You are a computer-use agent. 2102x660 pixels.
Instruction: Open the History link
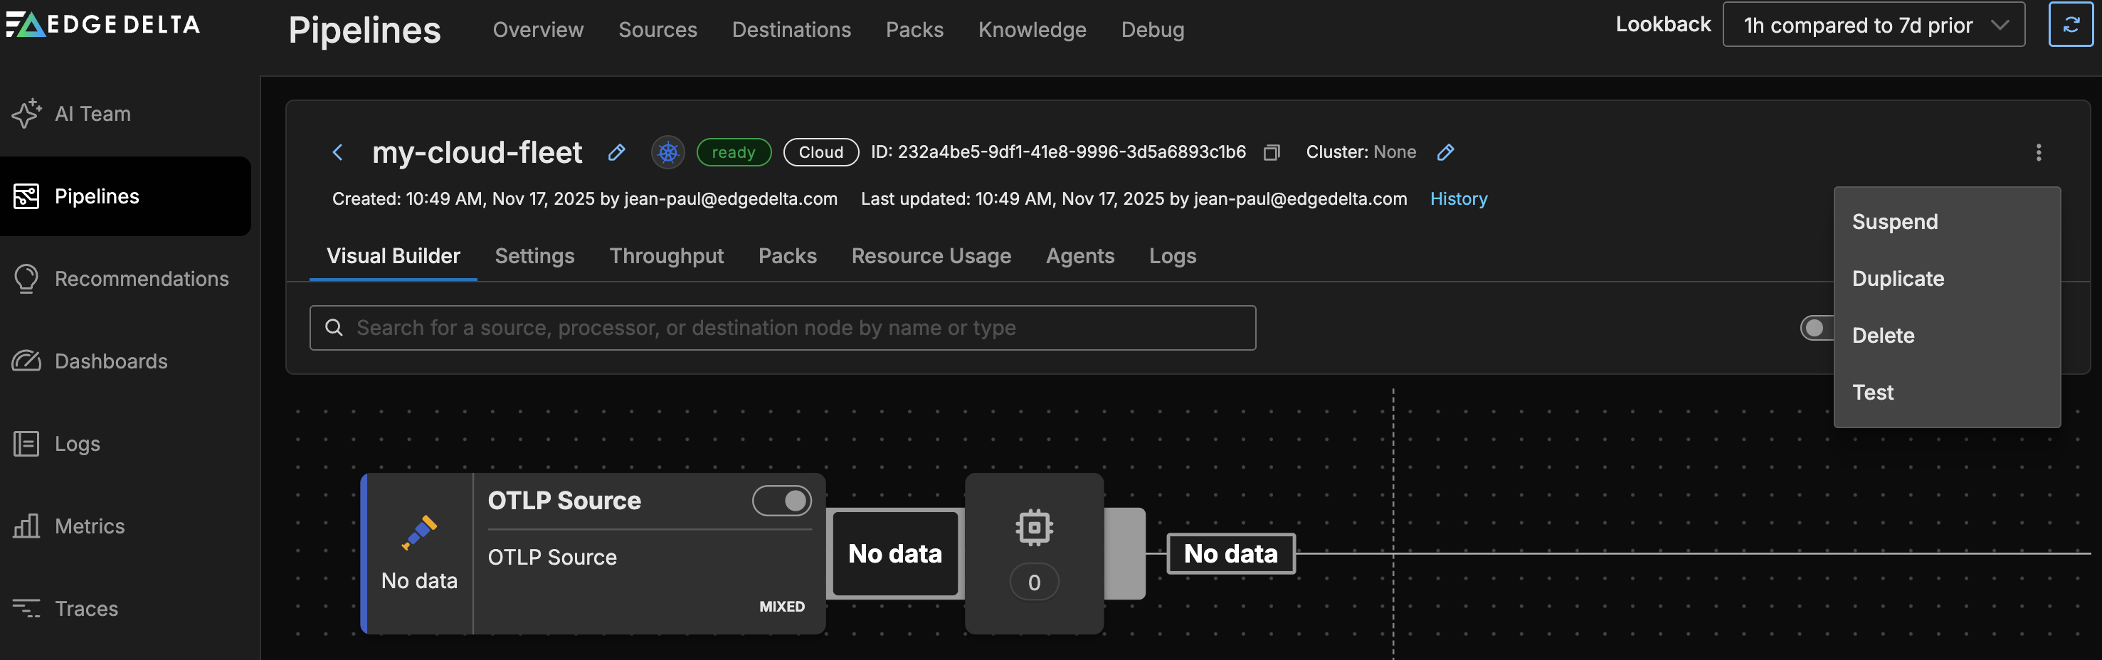[x=1458, y=199]
